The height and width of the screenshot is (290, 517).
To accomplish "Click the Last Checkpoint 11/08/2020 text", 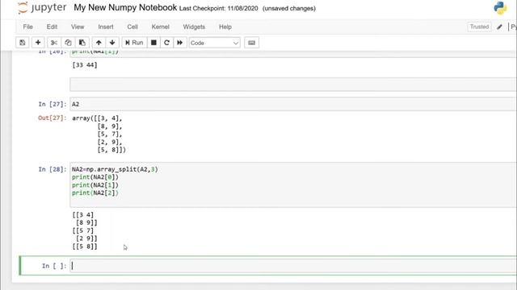I will pos(219,9).
